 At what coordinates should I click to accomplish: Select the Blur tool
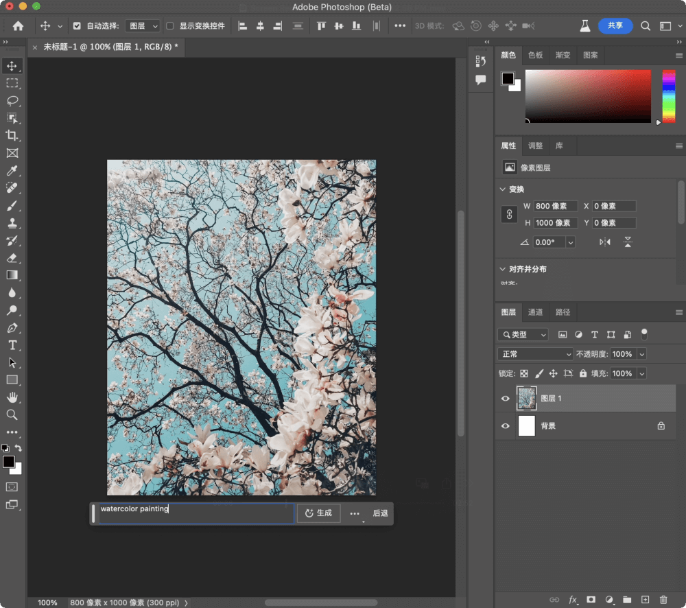[x=12, y=293]
